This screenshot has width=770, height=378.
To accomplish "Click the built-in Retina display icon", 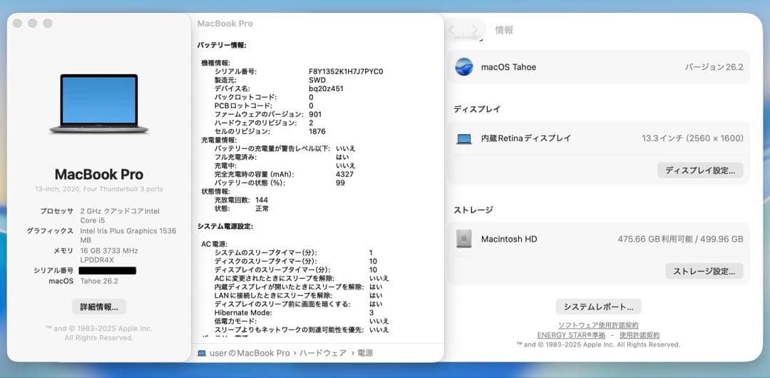I will (x=464, y=138).
